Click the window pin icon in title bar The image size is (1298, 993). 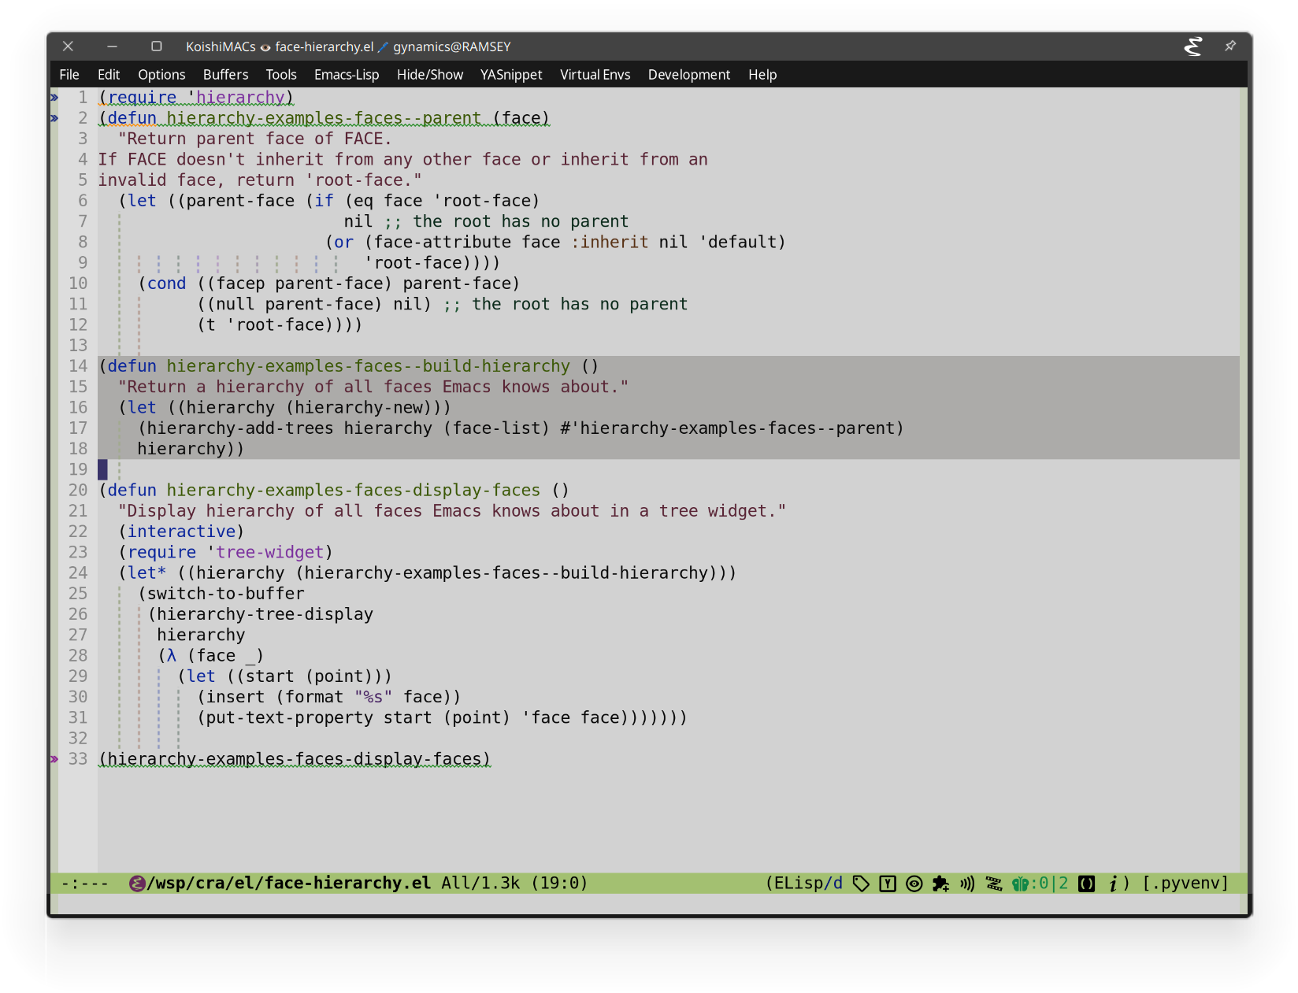(x=1229, y=46)
